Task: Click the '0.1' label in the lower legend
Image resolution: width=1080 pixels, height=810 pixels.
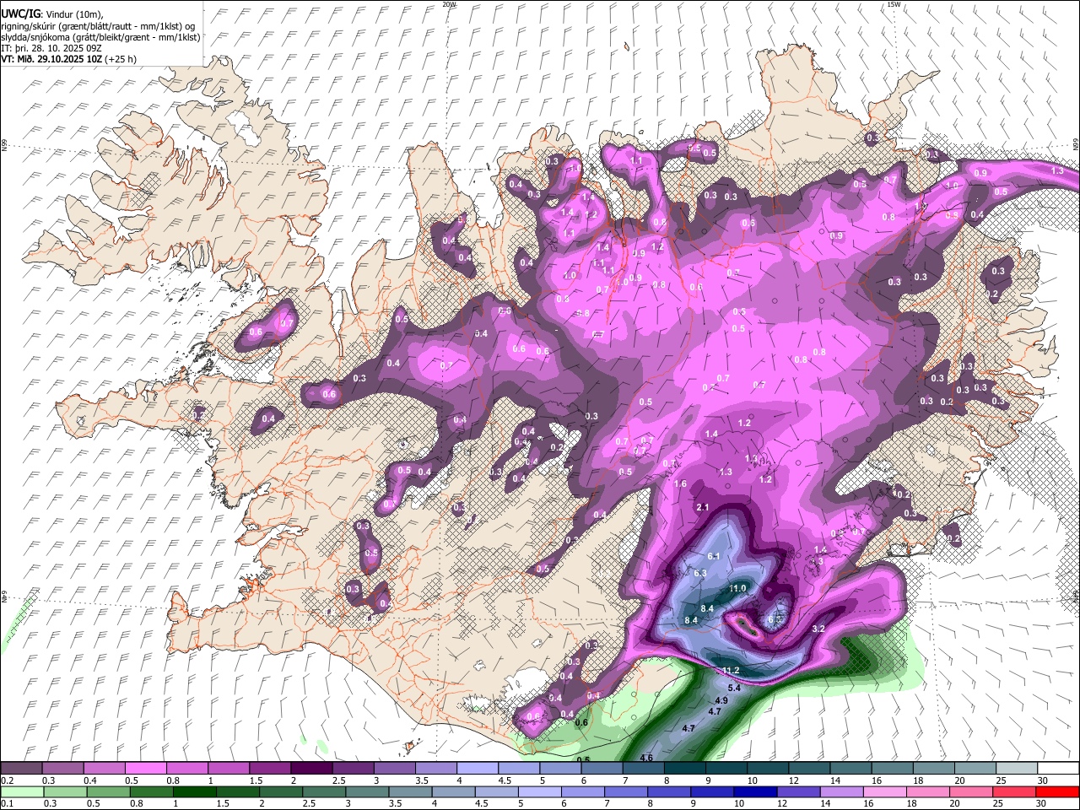Action: 6,803
